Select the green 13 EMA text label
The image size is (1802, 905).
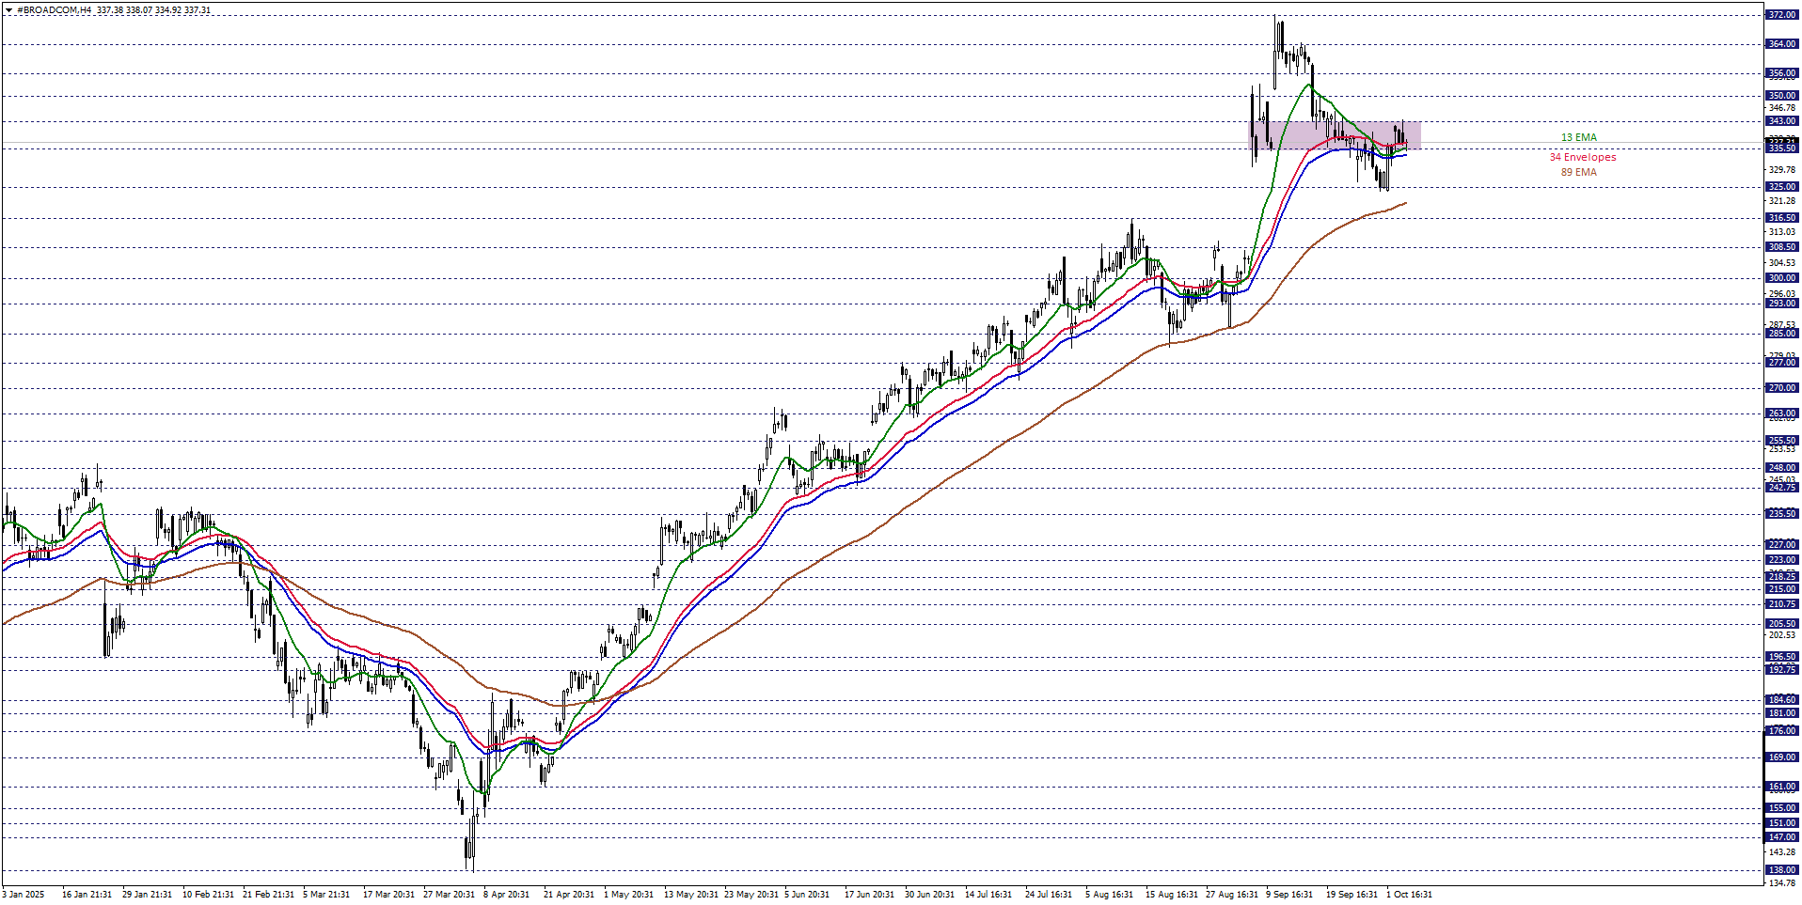[1578, 137]
